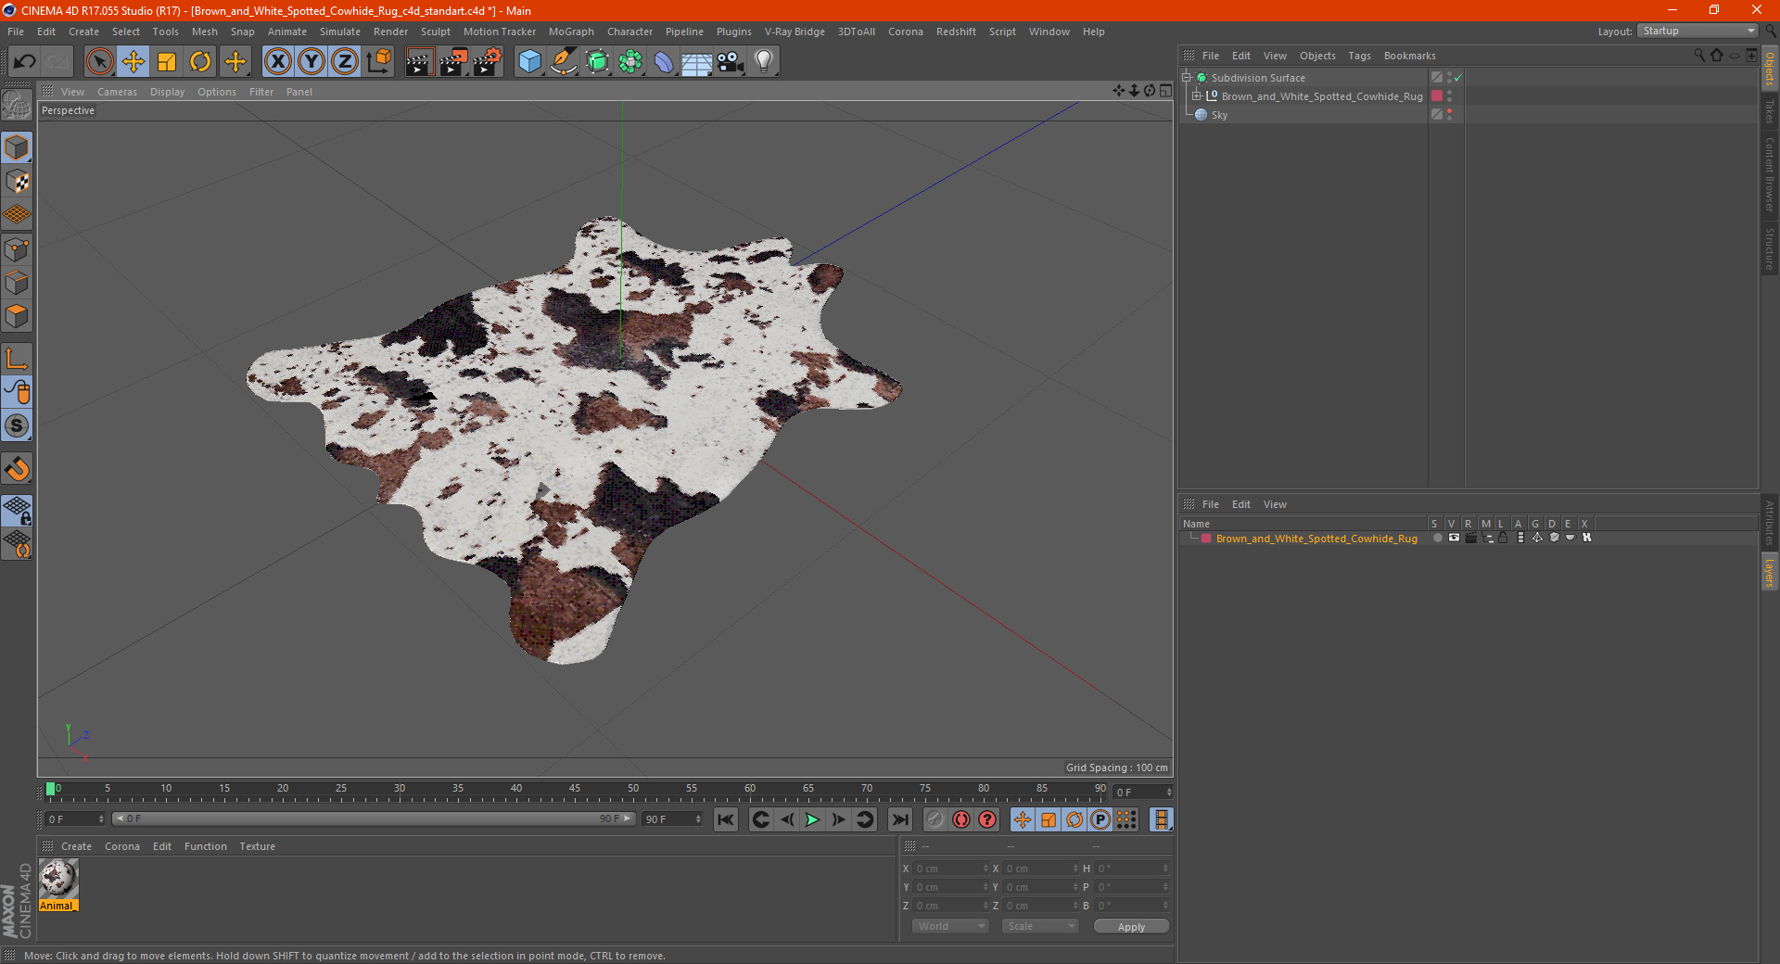Image resolution: width=1780 pixels, height=964 pixels.
Task: Toggle the layer's Solo dot
Action: pos(1437,539)
